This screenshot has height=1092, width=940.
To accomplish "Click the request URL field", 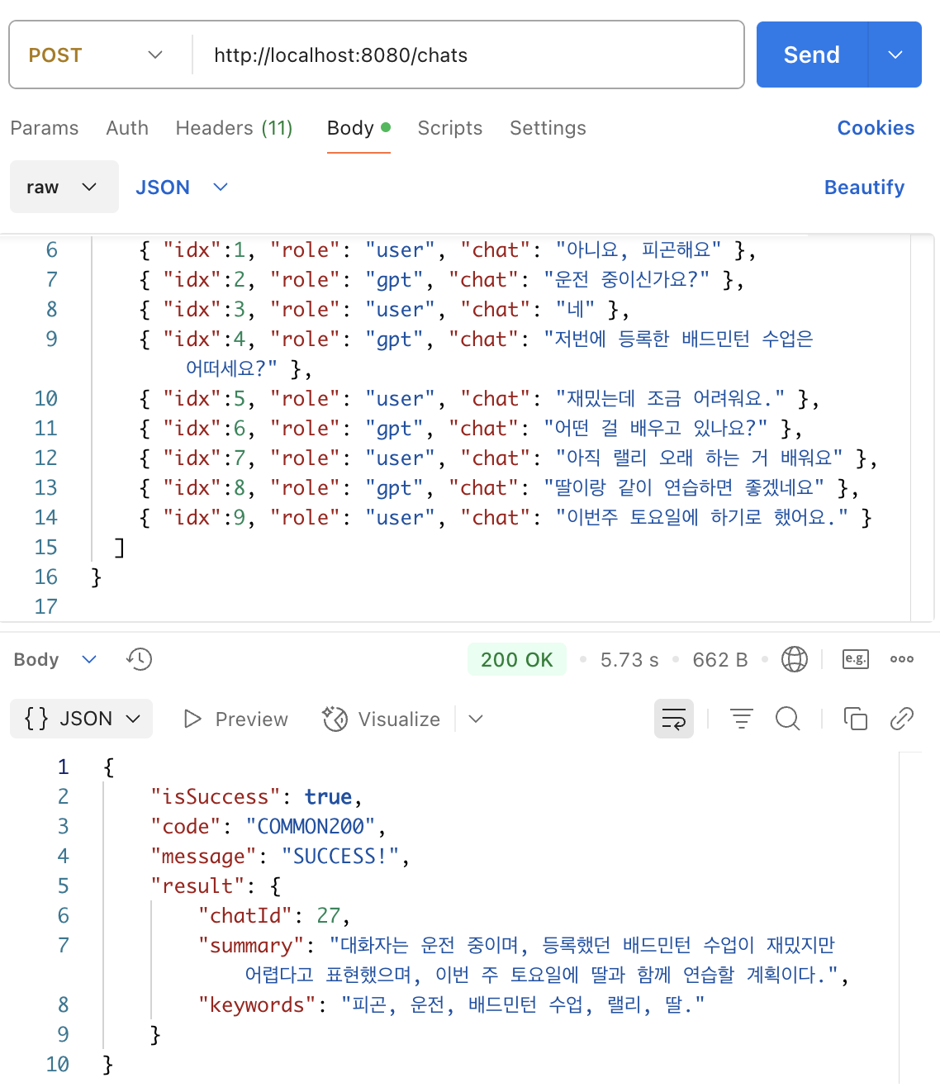I will pyautogui.click(x=468, y=55).
